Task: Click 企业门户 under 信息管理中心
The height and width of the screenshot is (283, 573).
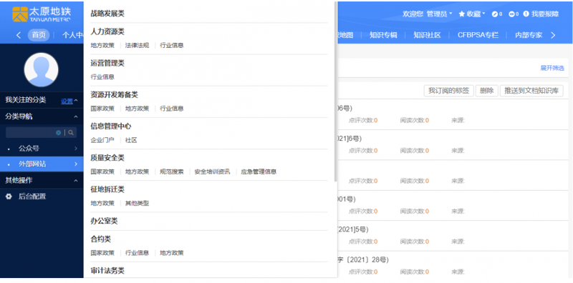Action: click(x=102, y=140)
